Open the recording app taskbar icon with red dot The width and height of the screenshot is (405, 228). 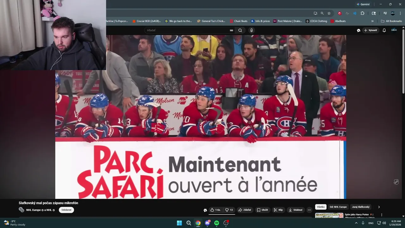coord(226,223)
